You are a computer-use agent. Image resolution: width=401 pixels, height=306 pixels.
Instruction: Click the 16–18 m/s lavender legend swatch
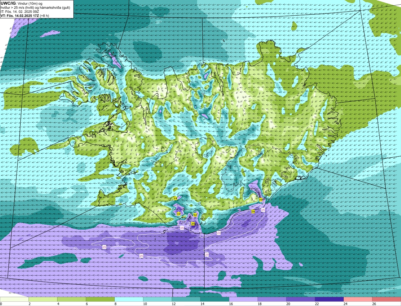(243, 299)
